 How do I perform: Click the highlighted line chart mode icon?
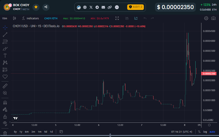pyautogui.click(x=136, y=18)
